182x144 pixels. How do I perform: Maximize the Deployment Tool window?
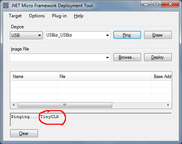tap(156, 4)
